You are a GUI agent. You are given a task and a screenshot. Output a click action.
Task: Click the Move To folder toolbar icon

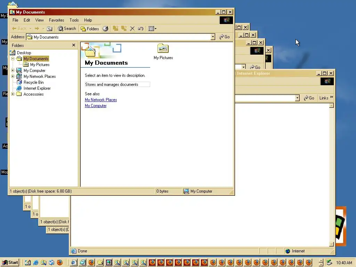coord(116,29)
